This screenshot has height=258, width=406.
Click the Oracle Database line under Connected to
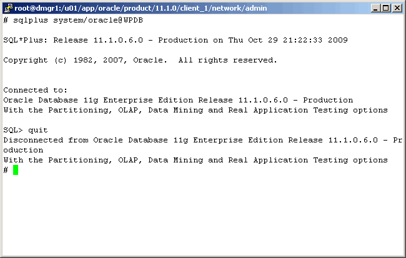(x=178, y=100)
